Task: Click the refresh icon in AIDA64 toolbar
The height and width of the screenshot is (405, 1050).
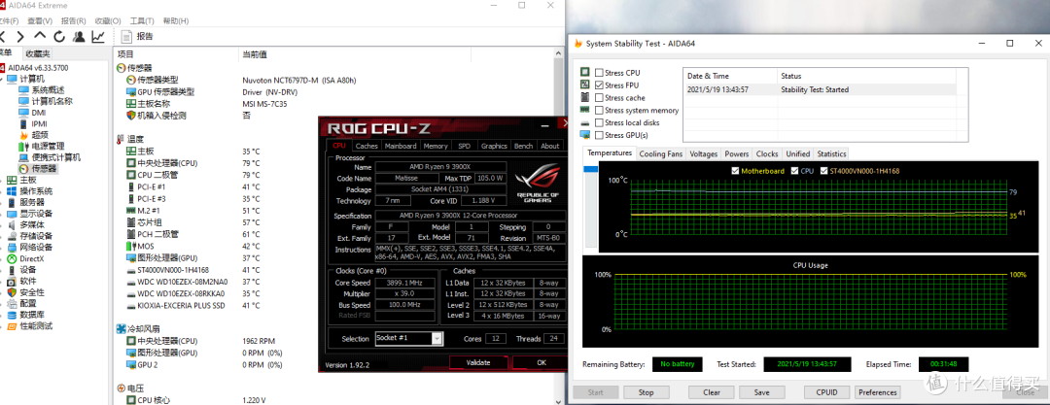Action: [59, 37]
